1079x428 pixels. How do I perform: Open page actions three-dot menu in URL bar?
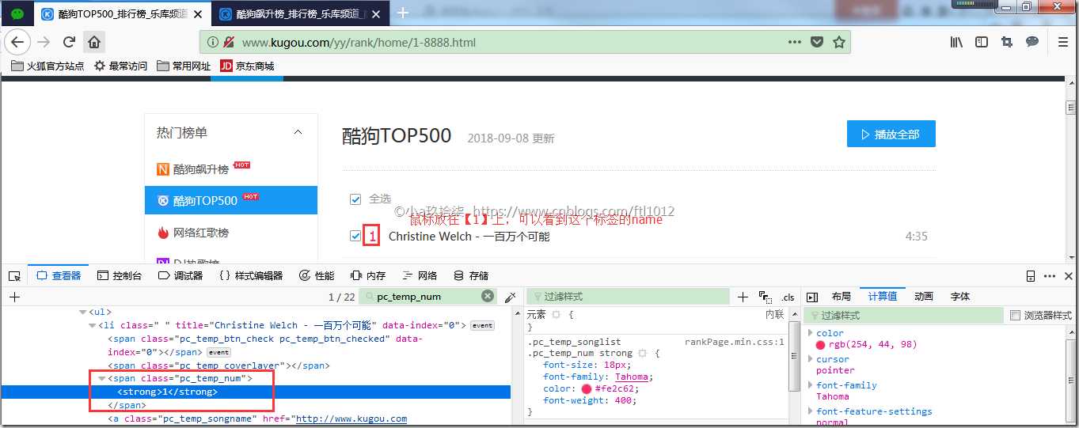pos(794,42)
